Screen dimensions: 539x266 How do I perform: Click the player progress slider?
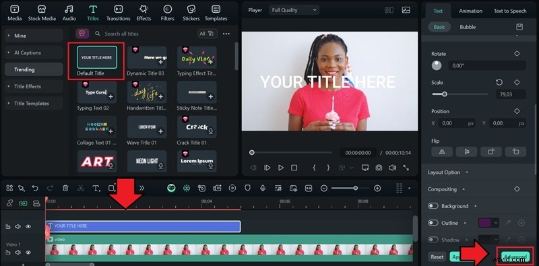point(292,153)
